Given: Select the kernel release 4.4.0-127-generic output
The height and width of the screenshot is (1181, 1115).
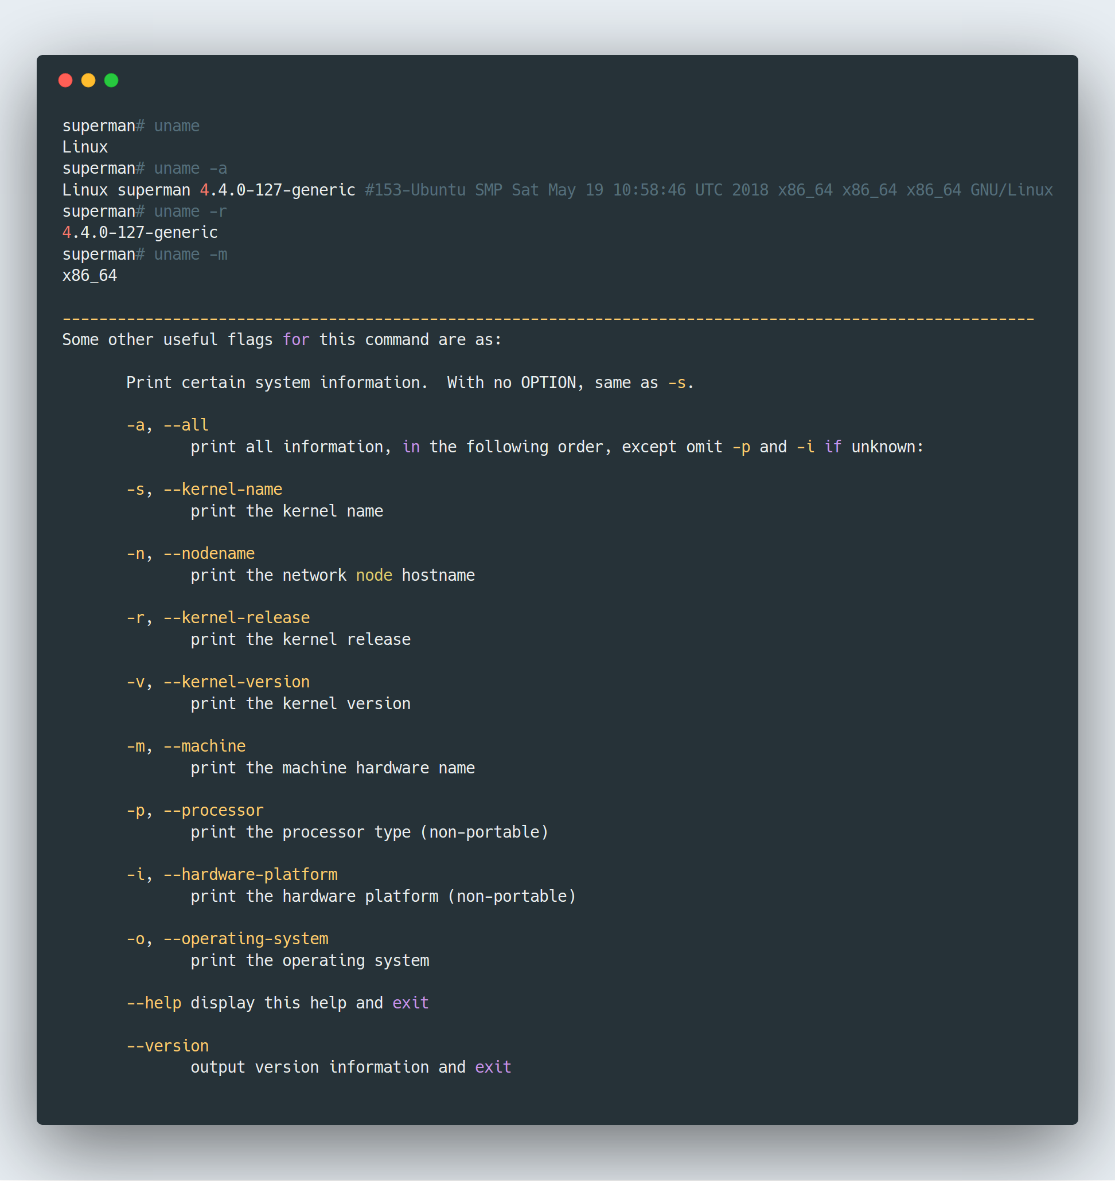Looking at the screenshot, I should click(140, 232).
